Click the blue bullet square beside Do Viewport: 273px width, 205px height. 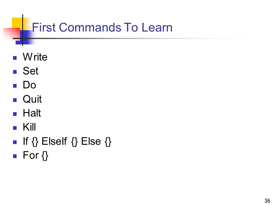pyautogui.click(x=15, y=86)
